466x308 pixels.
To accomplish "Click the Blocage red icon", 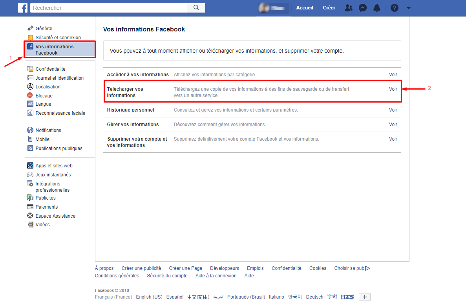I will coord(30,95).
